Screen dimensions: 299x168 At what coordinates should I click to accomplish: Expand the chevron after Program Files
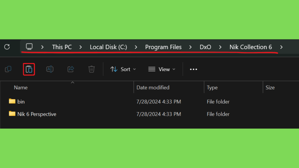[190, 47]
